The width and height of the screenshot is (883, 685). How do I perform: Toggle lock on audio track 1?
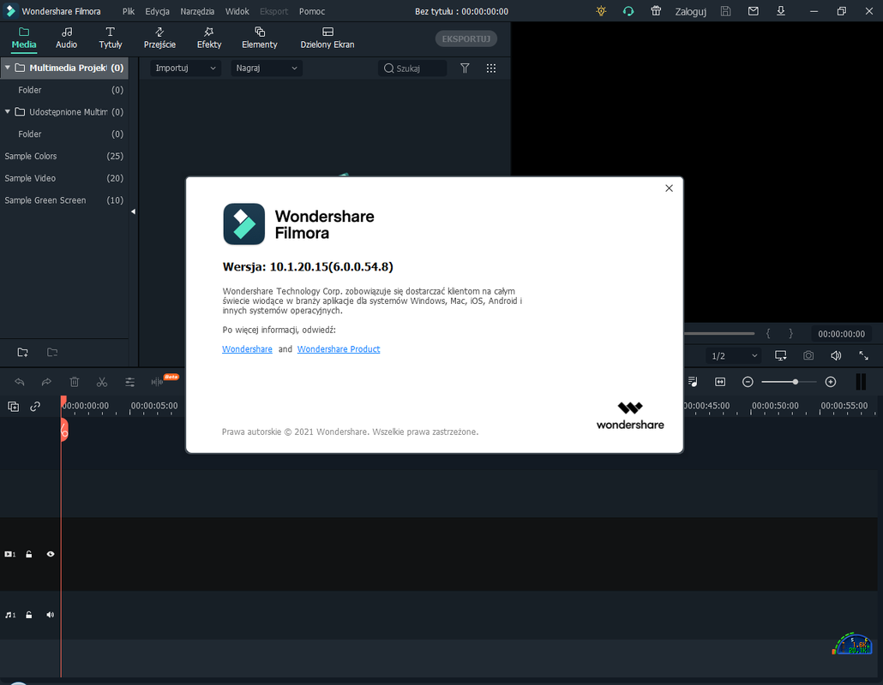click(x=29, y=615)
